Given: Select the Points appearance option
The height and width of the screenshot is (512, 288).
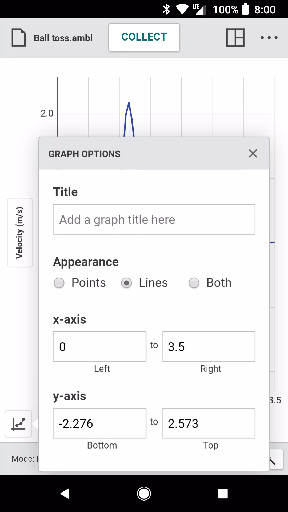Looking at the screenshot, I should (x=80, y=283).
